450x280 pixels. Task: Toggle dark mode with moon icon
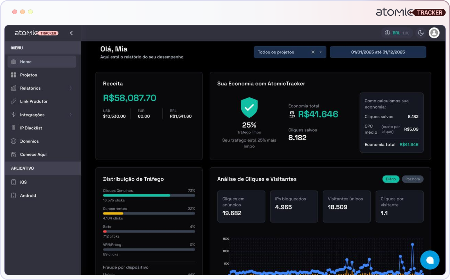[x=421, y=33]
